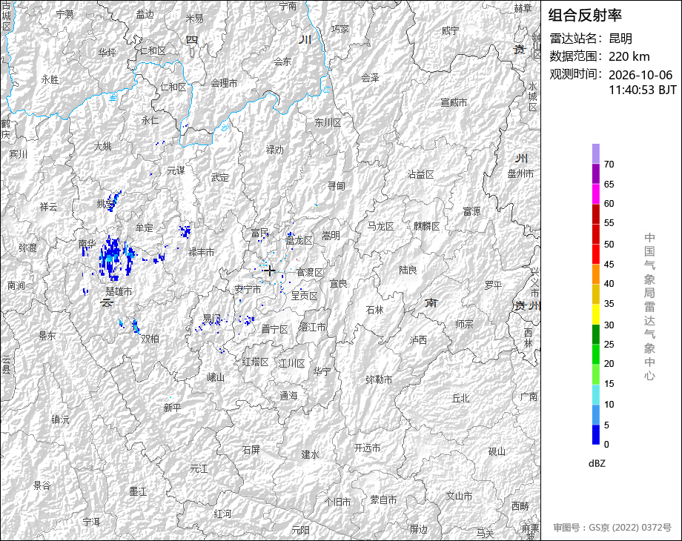Click the 麒麟区 district label
This screenshot has width=682, height=541.
[x=426, y=226]
